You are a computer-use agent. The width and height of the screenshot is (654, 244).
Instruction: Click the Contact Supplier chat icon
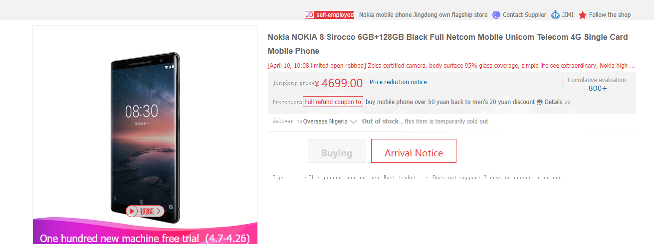point(496,15)
